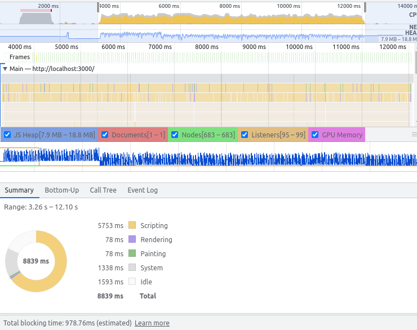Open the Bottom-Up tab

click(x=61, y=190)
